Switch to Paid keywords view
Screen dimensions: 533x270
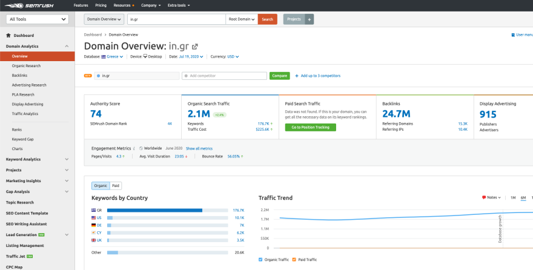pos(116,186)
